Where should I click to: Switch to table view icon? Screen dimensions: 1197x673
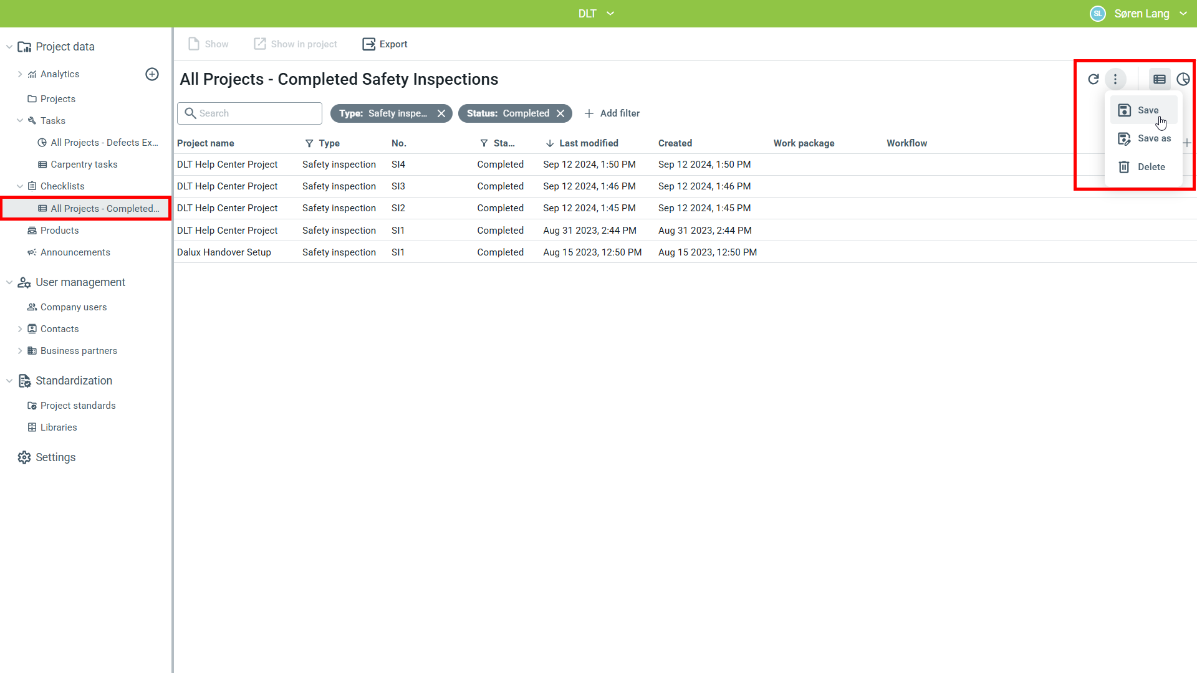tap(1160, 79)
